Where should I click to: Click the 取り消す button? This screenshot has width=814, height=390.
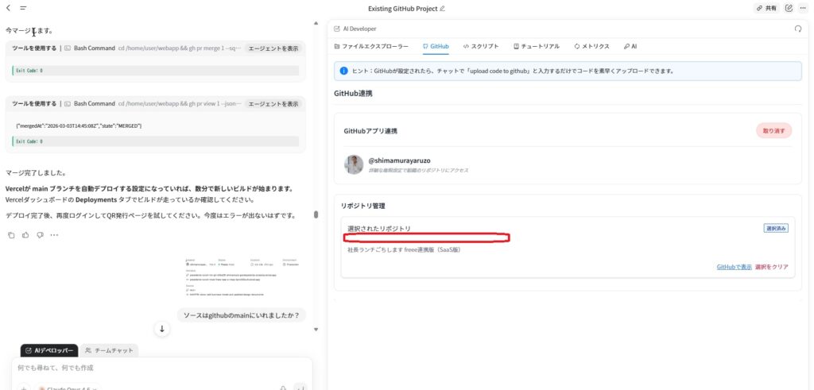coord(773,131)
